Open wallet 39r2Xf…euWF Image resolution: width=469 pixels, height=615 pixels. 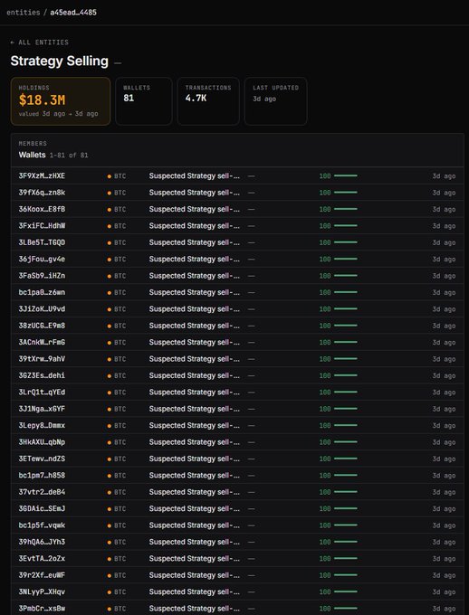42,575
